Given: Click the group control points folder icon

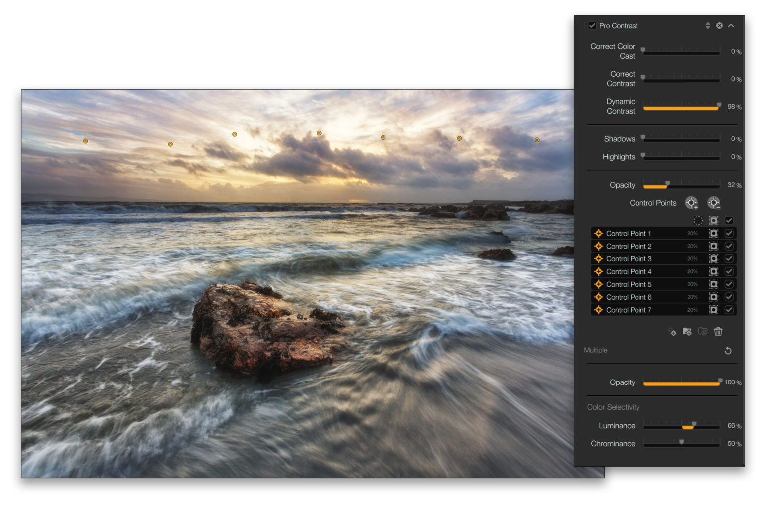Looking at the screenshot, I should tap(687, 332).
